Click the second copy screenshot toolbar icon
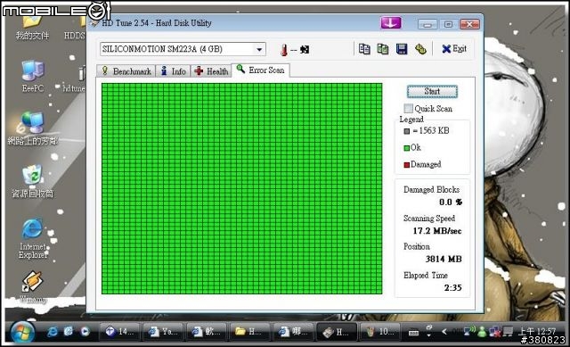 pyautogui.click(x=382, y=49)
